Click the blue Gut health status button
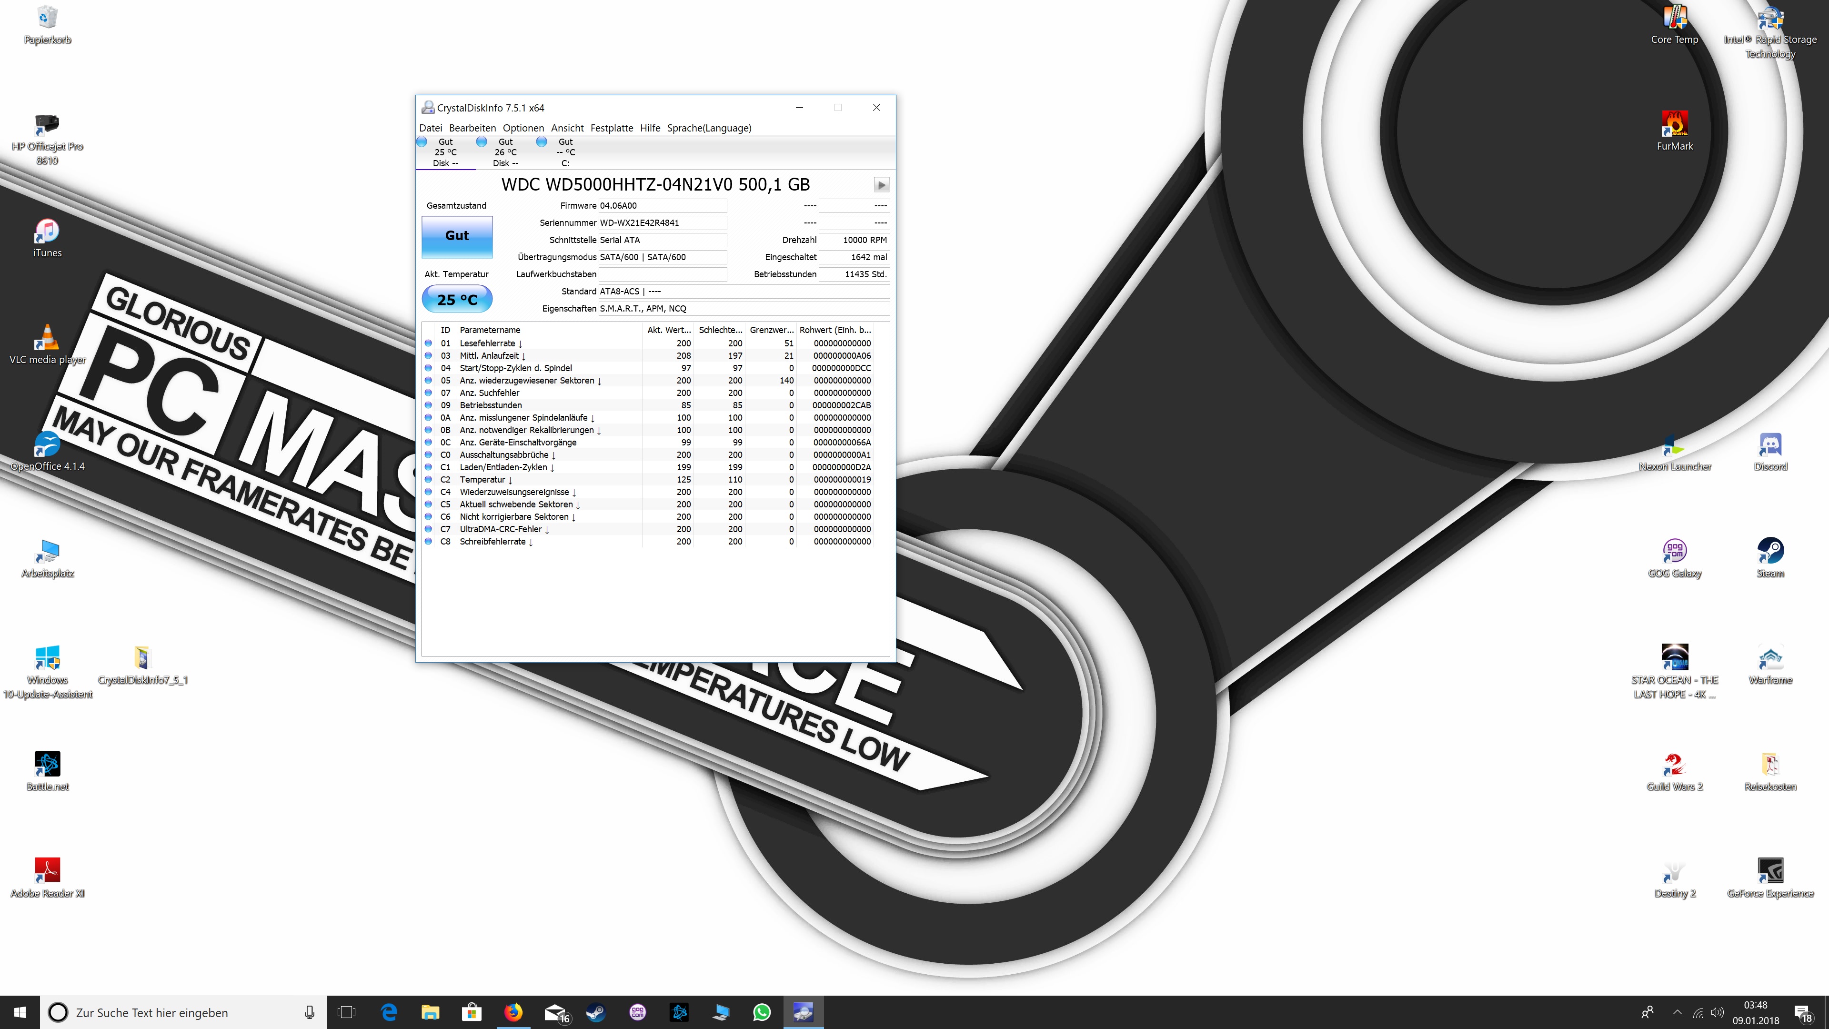Viewport: 1829px width, 1029px height. pyautogui.click(x=457, y=236)
